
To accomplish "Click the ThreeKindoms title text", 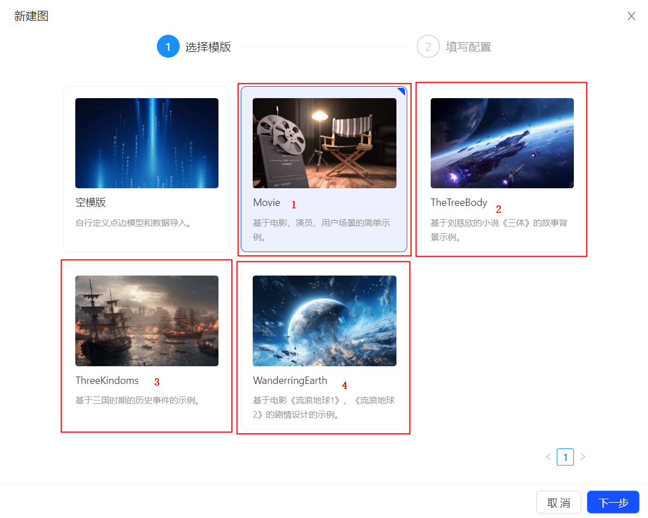I will point(107,381).
